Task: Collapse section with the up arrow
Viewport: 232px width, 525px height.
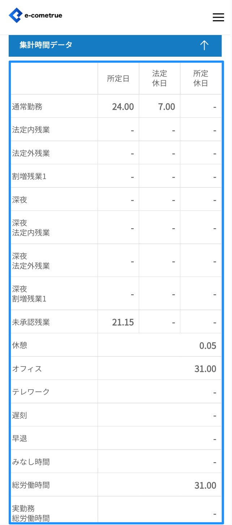Action: [204, 45]
